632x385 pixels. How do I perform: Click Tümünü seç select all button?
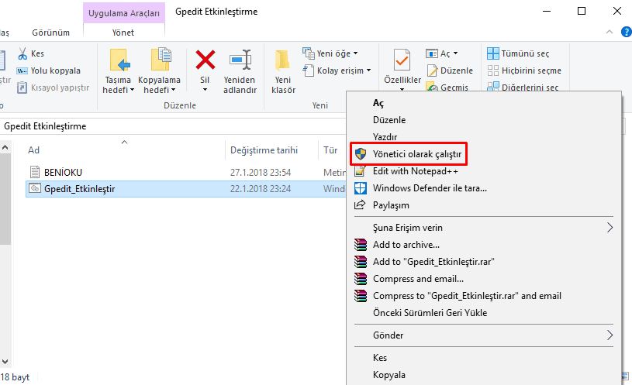[x=519, y=53]
